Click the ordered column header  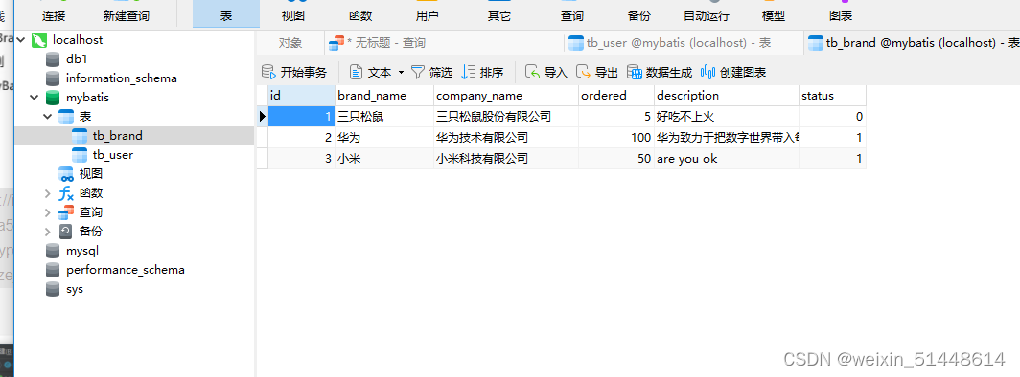[616, 96]
